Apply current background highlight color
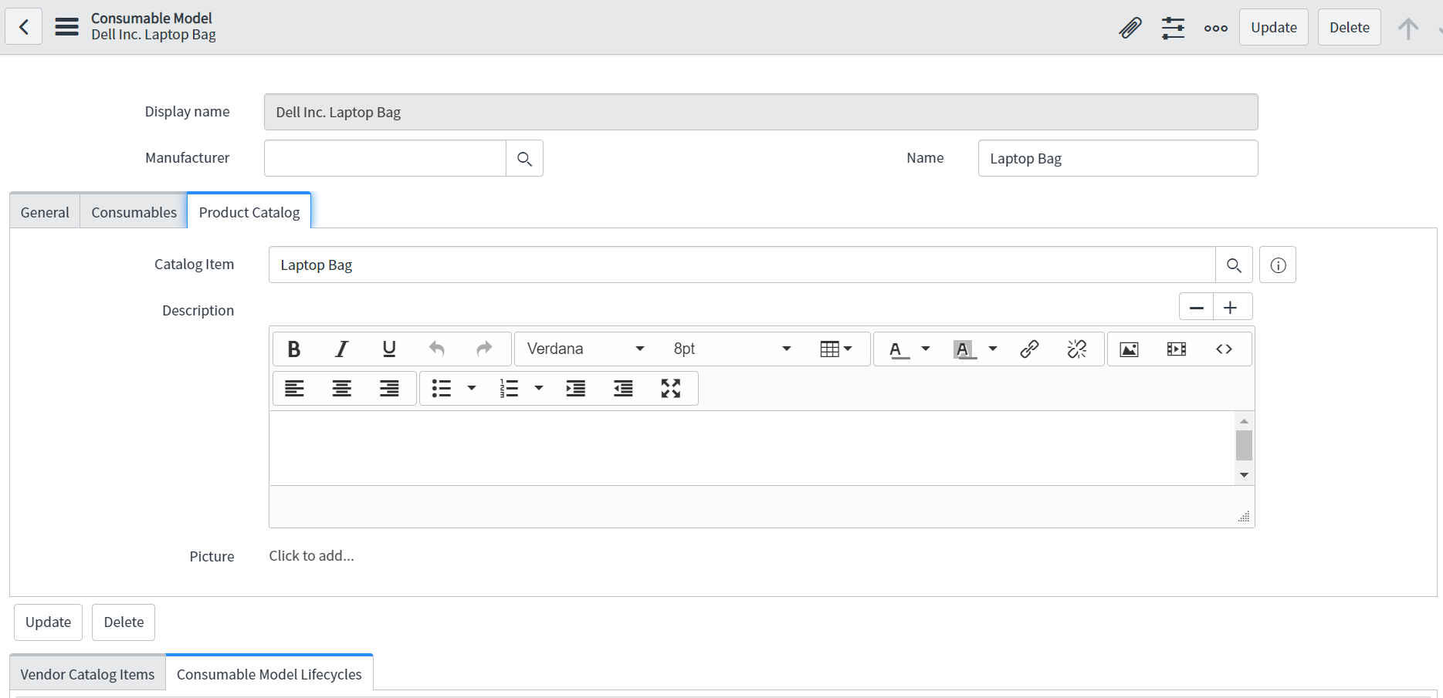The image size is (1443, 698). tap(964, 349)
